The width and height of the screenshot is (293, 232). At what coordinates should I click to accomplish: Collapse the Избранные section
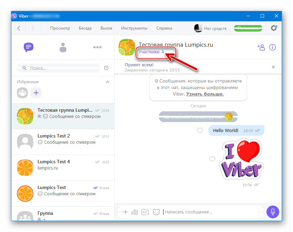[x=108, y=82]
